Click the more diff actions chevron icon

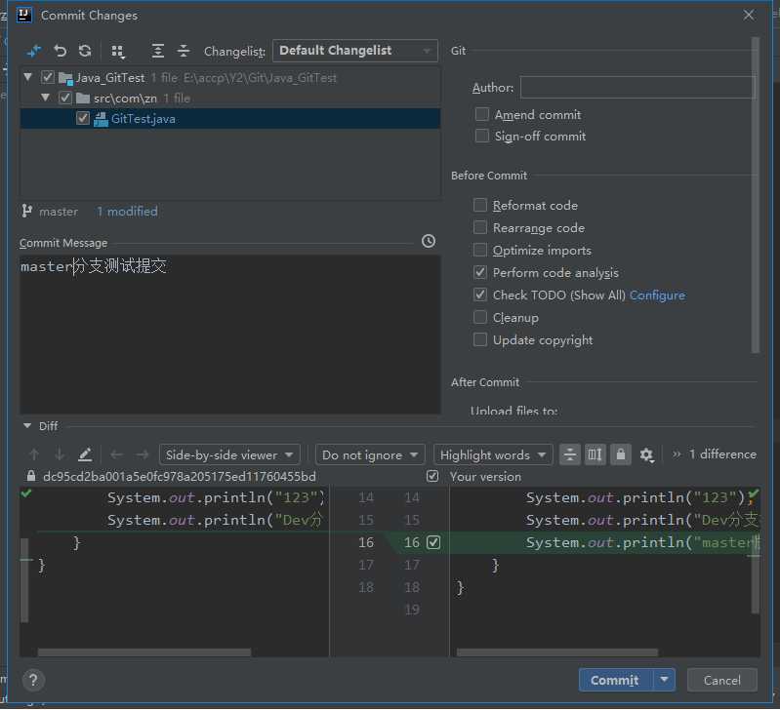coord(677,454)
